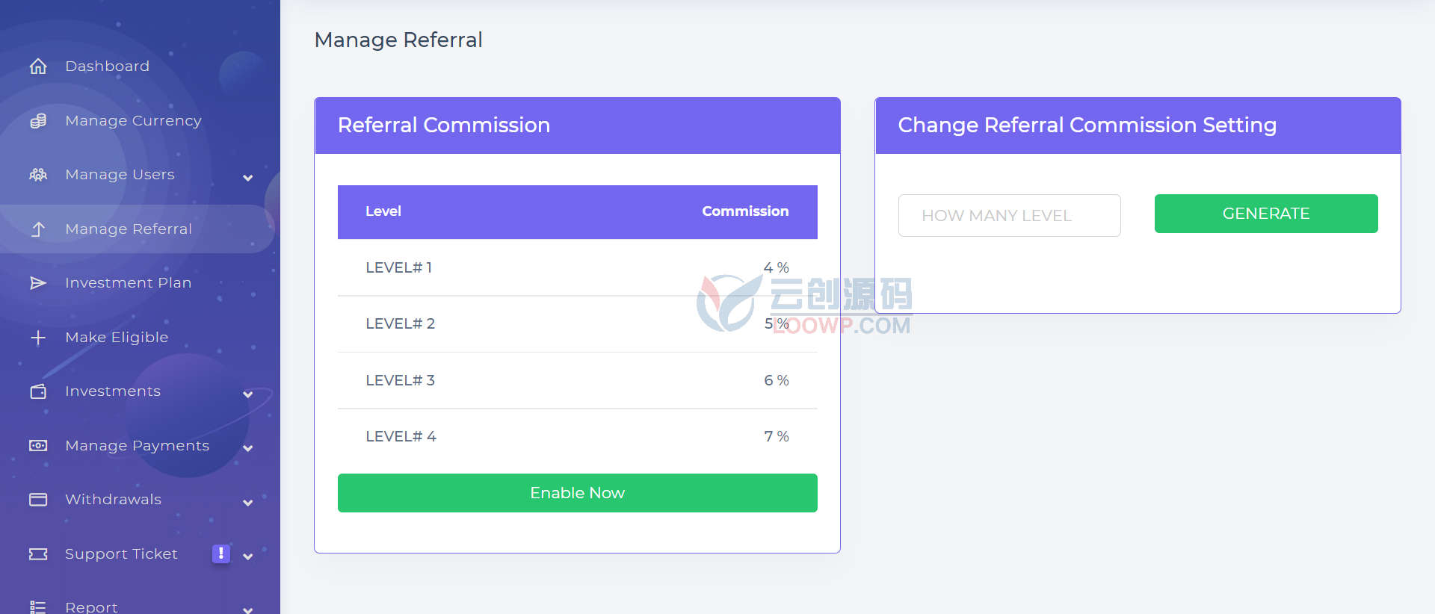This screenshot has width=1435, height=614.
Task: Expand the Manage Payments chevron
Action: point(248,448)
